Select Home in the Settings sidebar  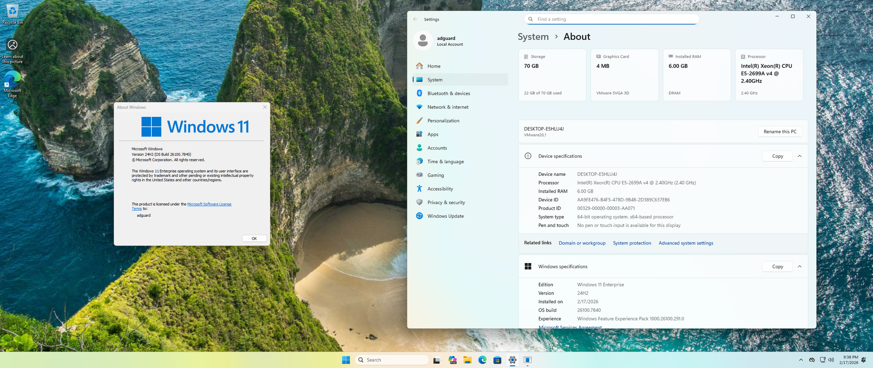(x=434, y=66)
